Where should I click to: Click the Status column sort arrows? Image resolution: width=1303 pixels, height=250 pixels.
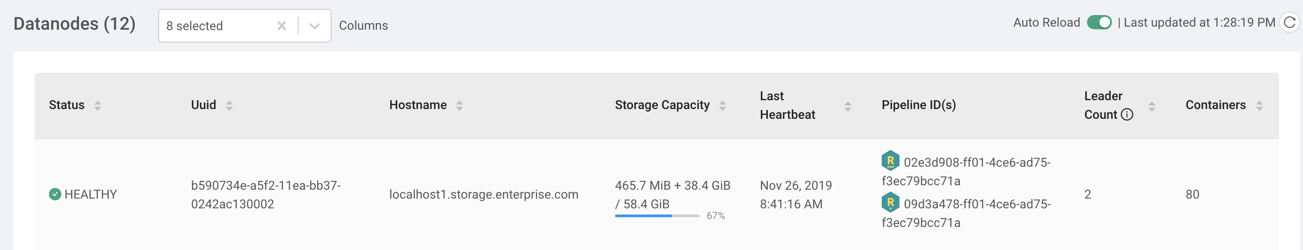(98, 105)
